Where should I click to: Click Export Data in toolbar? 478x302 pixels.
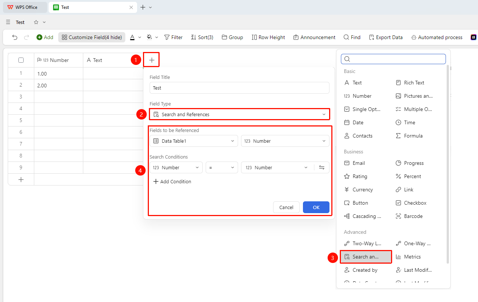385,37
